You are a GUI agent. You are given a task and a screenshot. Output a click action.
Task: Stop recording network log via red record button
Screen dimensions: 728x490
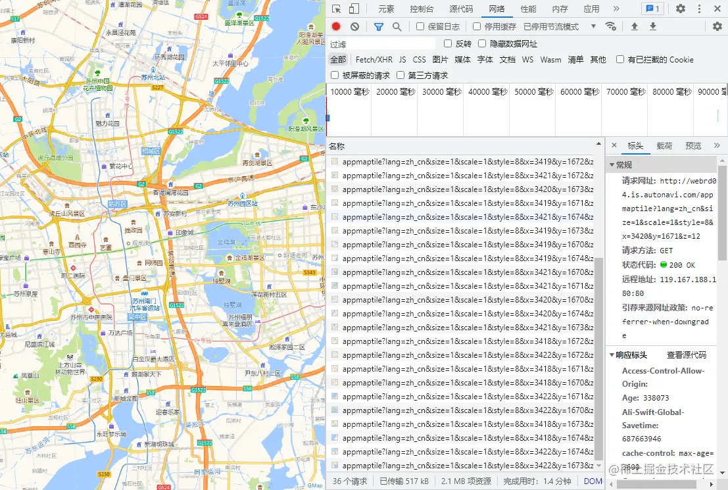[x=335, y=26]
